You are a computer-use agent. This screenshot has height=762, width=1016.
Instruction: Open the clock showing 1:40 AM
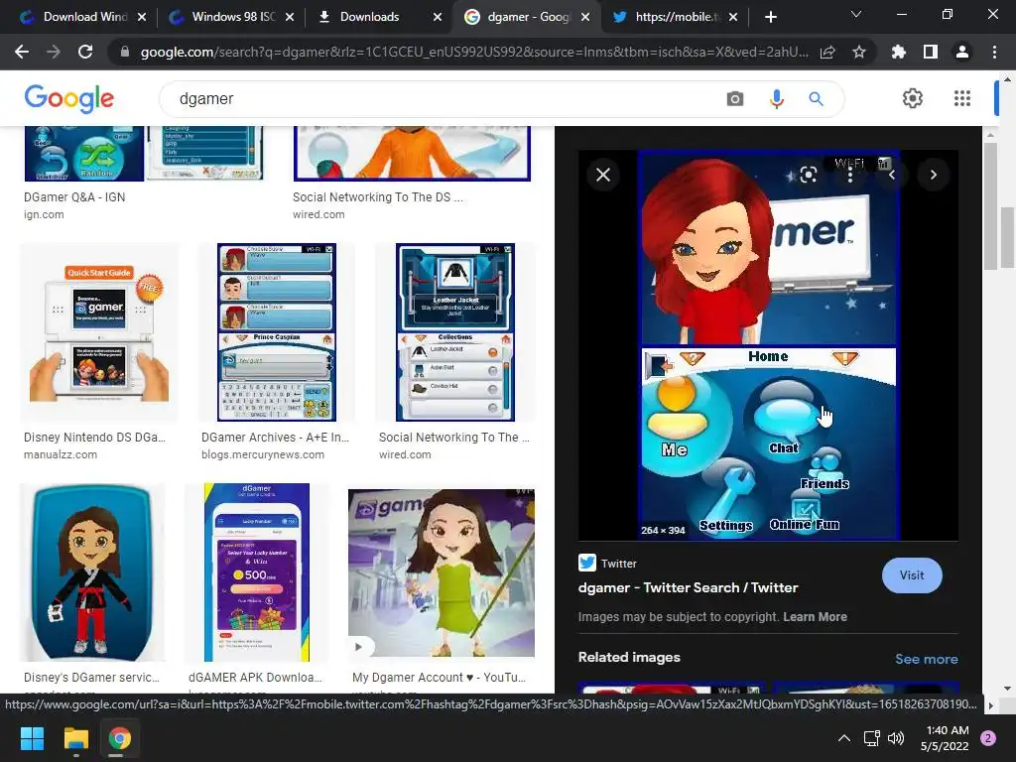[x=945, y=738]
